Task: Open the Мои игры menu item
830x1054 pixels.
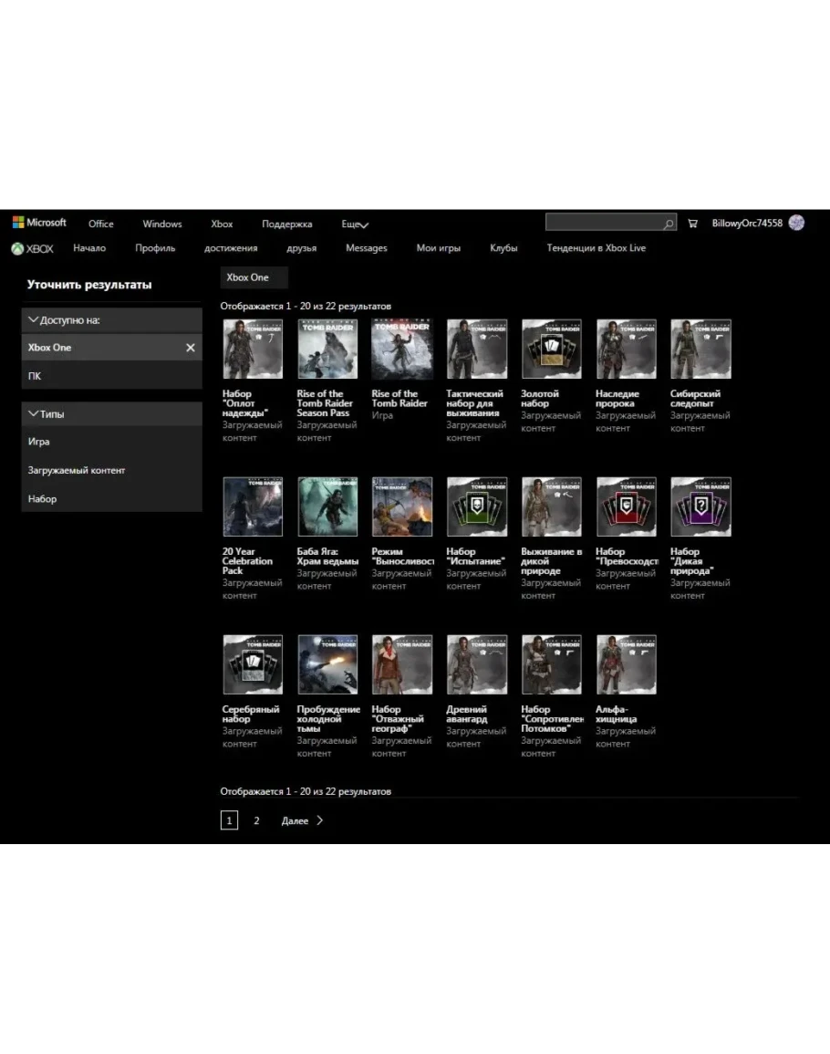Action: pyautogui.click(x=438, y=248)
